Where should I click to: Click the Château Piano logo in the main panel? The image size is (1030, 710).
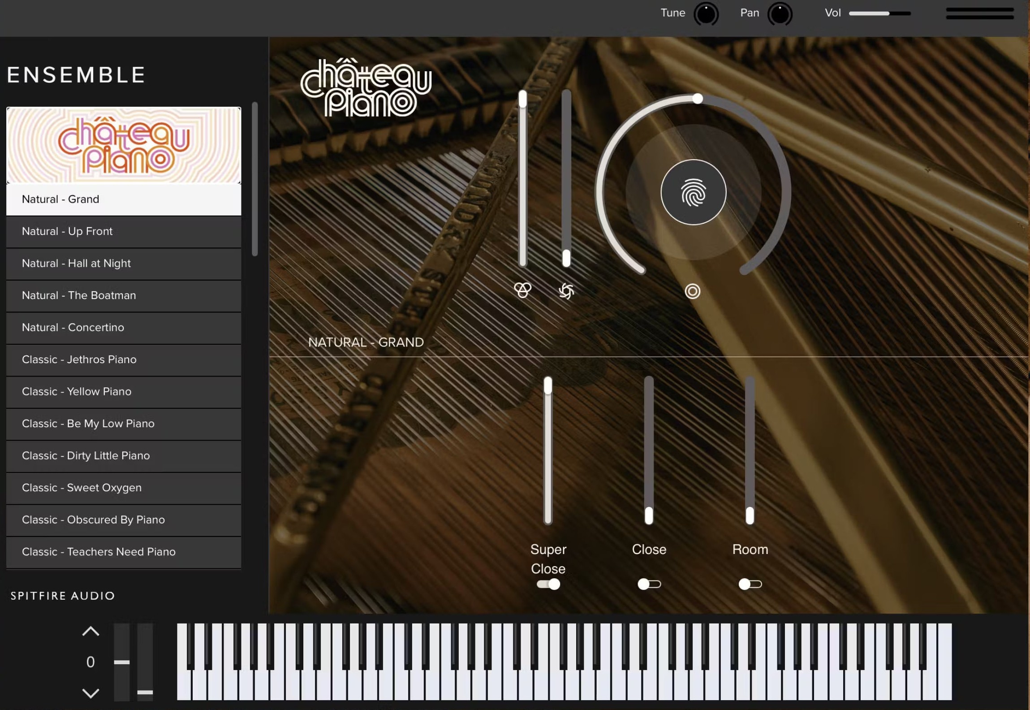366,87
